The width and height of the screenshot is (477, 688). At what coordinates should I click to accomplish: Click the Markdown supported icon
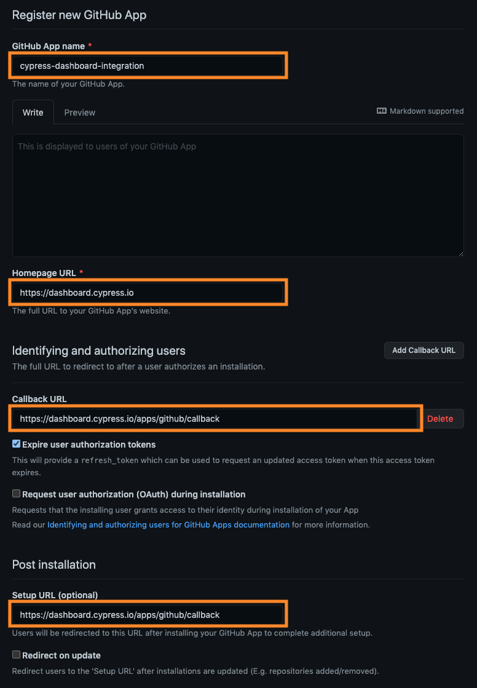tap(380, 111)
